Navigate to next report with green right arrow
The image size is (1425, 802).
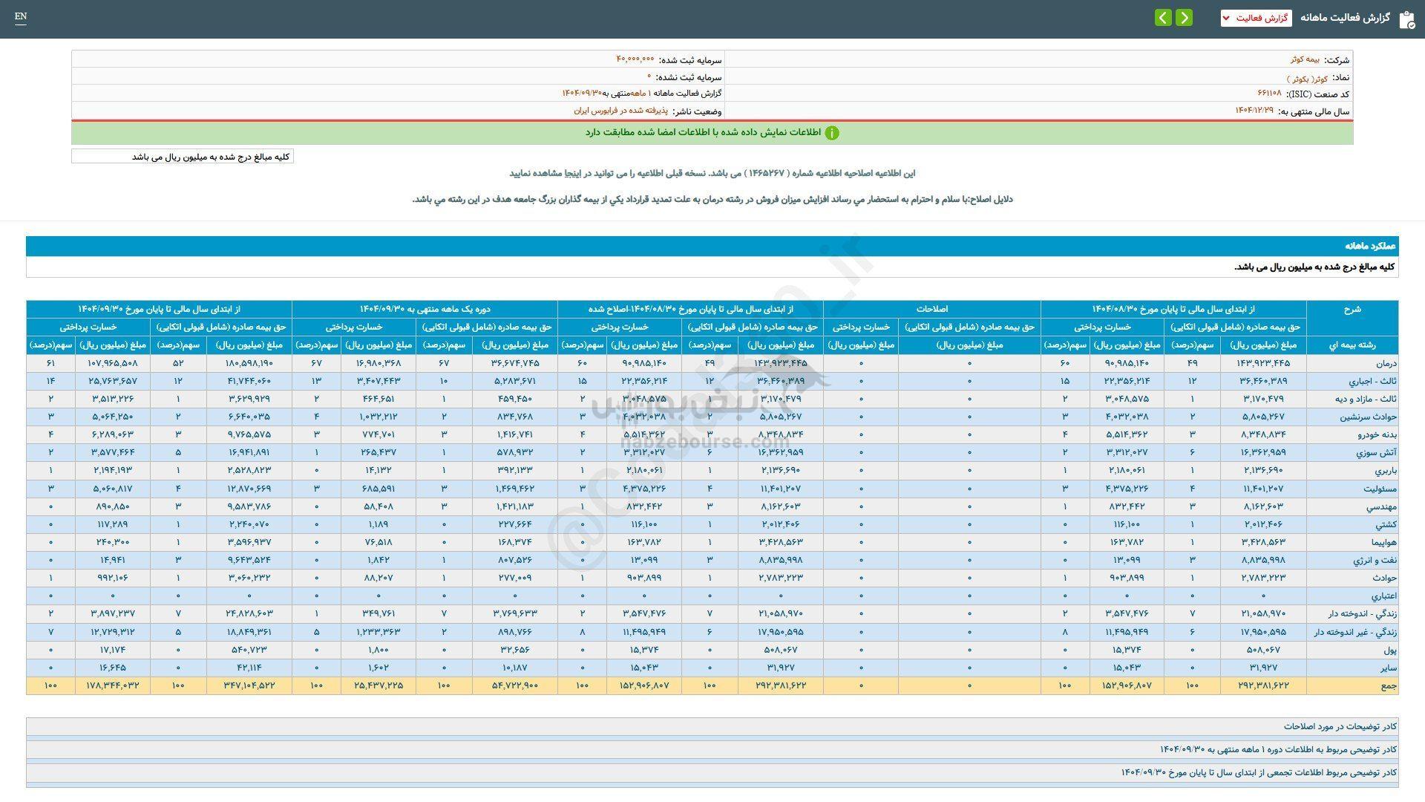(1185, 19)
